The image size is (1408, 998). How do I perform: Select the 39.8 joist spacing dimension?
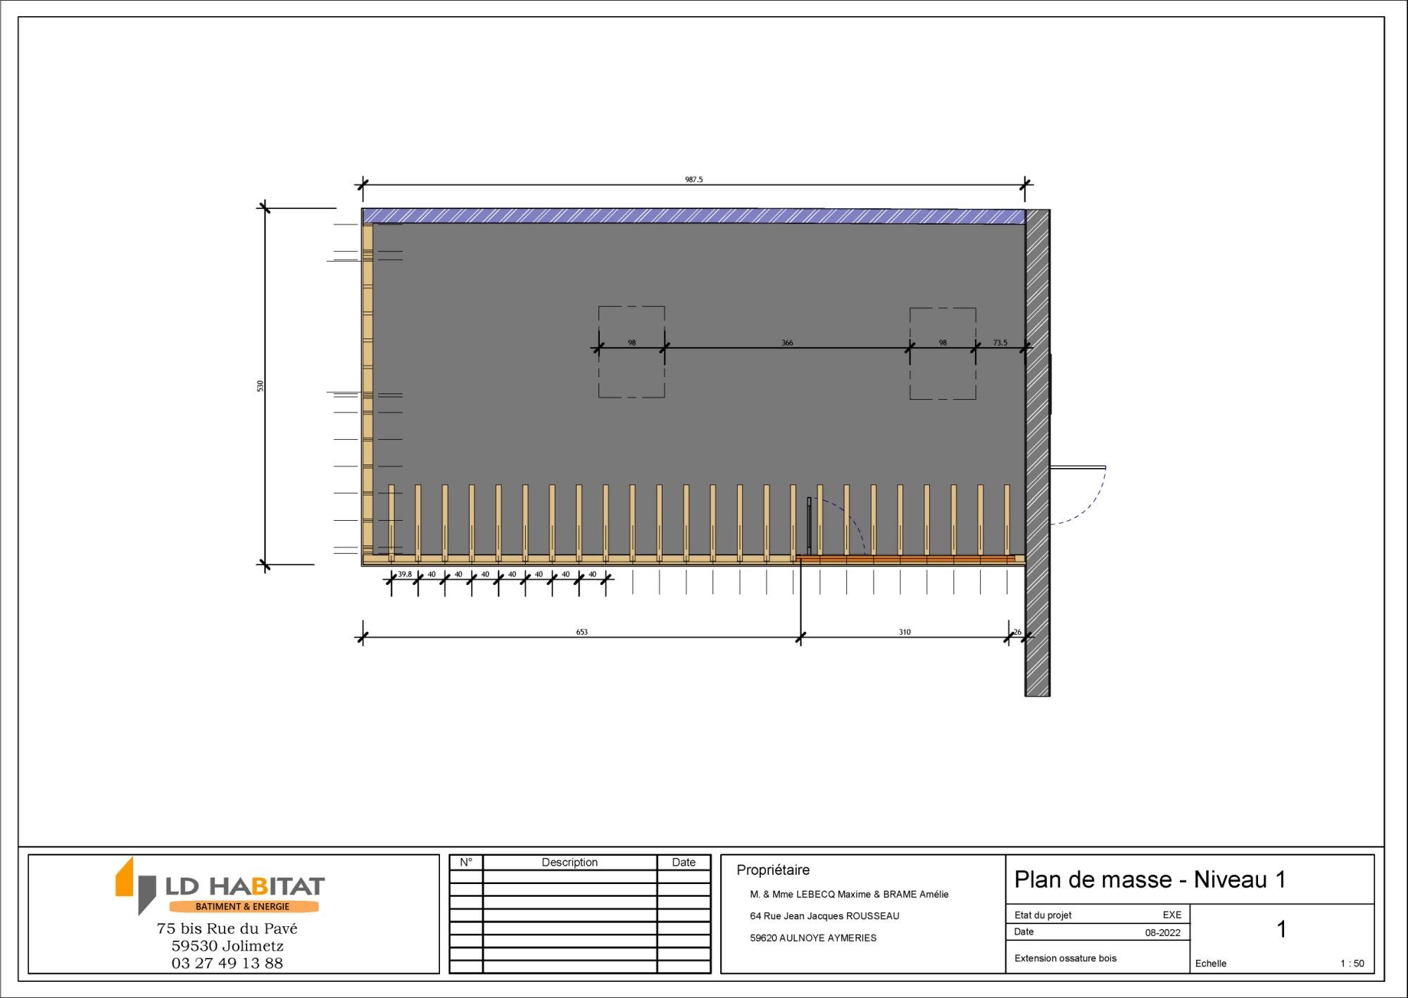click(x=405, y=574)
